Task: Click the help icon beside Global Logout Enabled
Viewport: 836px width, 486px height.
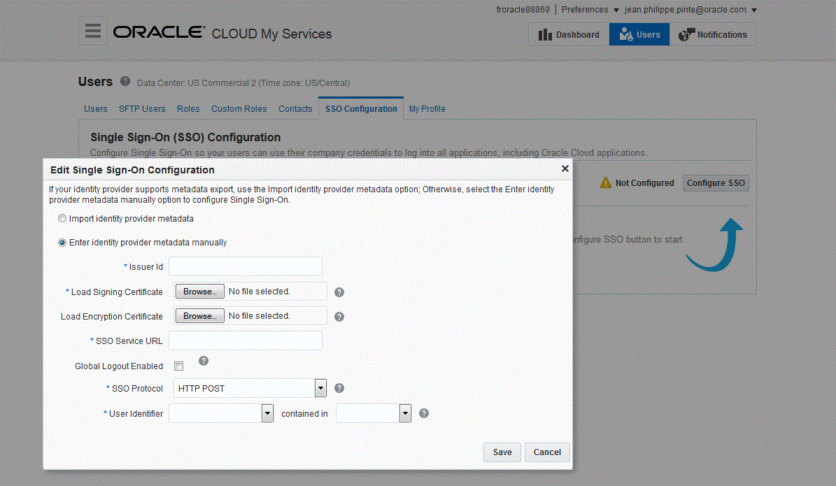Action: click(x=203, y=360)
